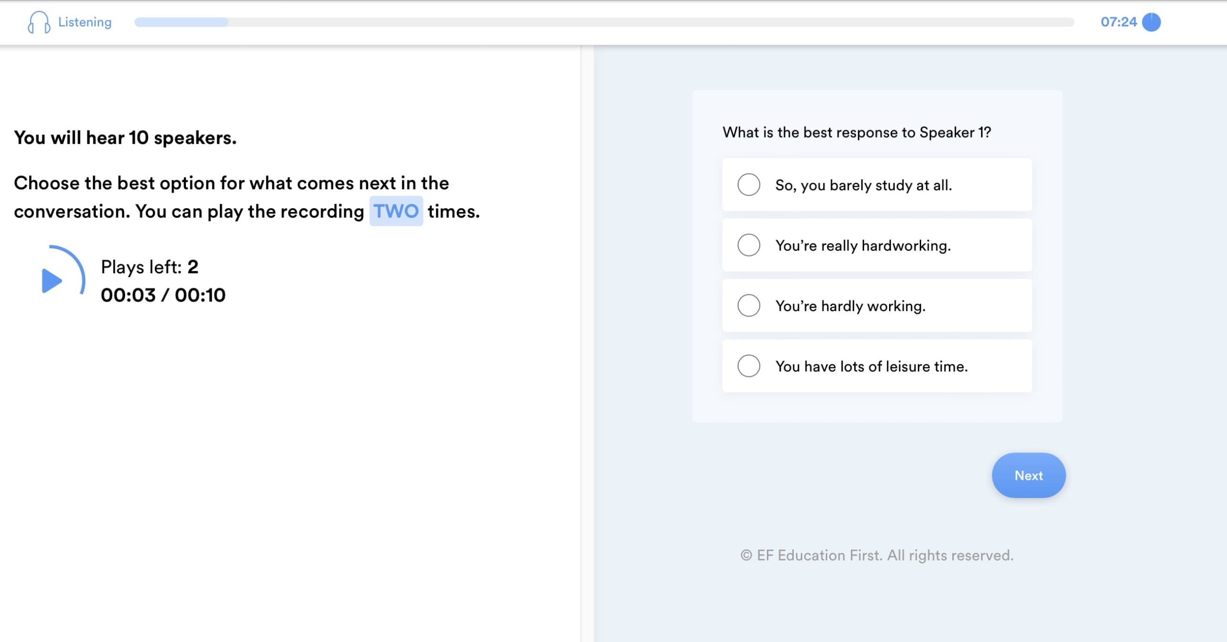Image resolution: width=1227 pixels, height=642 pixels.
Task: Select radio for "You're hardly working."
Action: coord(749,305)
